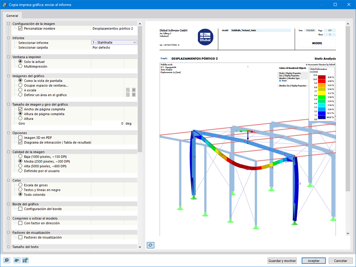Screen dimensions: 356x267
Task: Select Textos y líneas en negro
Action: tap(21, 190)
